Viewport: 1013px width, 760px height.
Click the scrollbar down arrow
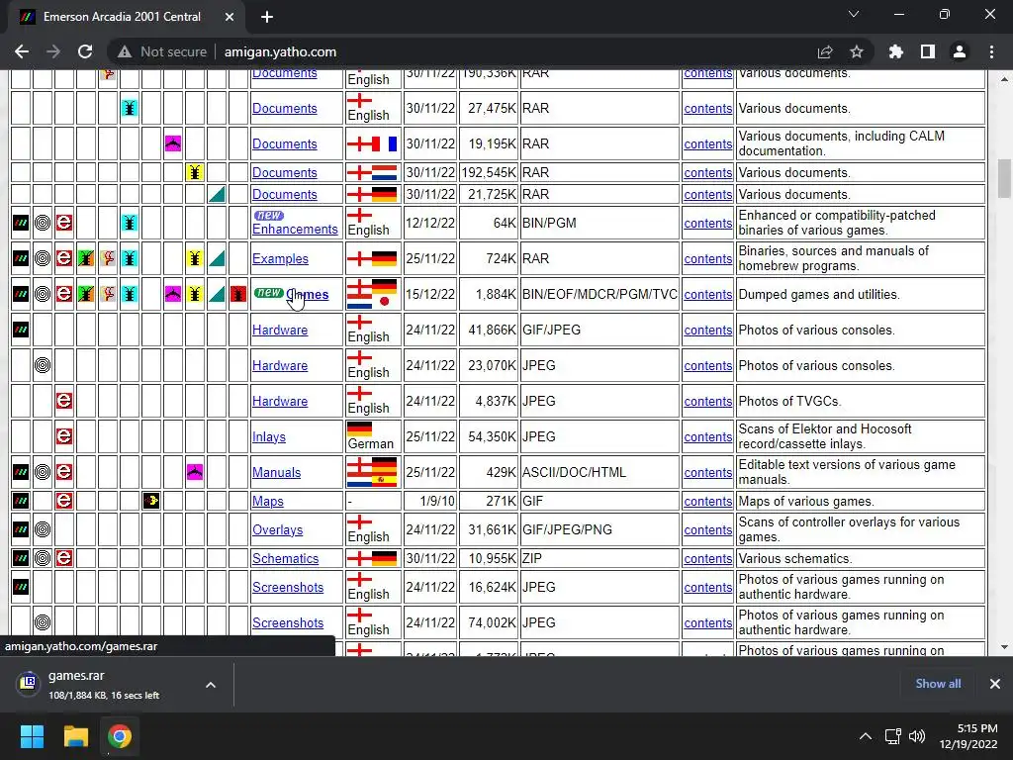(1003, 647)
